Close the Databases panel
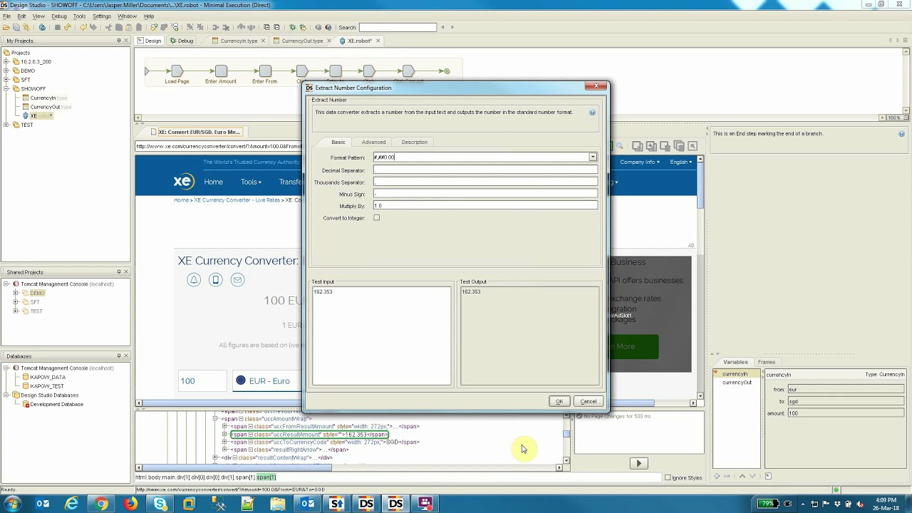This screenshot has width=912, height=513. tap(126, 356)
